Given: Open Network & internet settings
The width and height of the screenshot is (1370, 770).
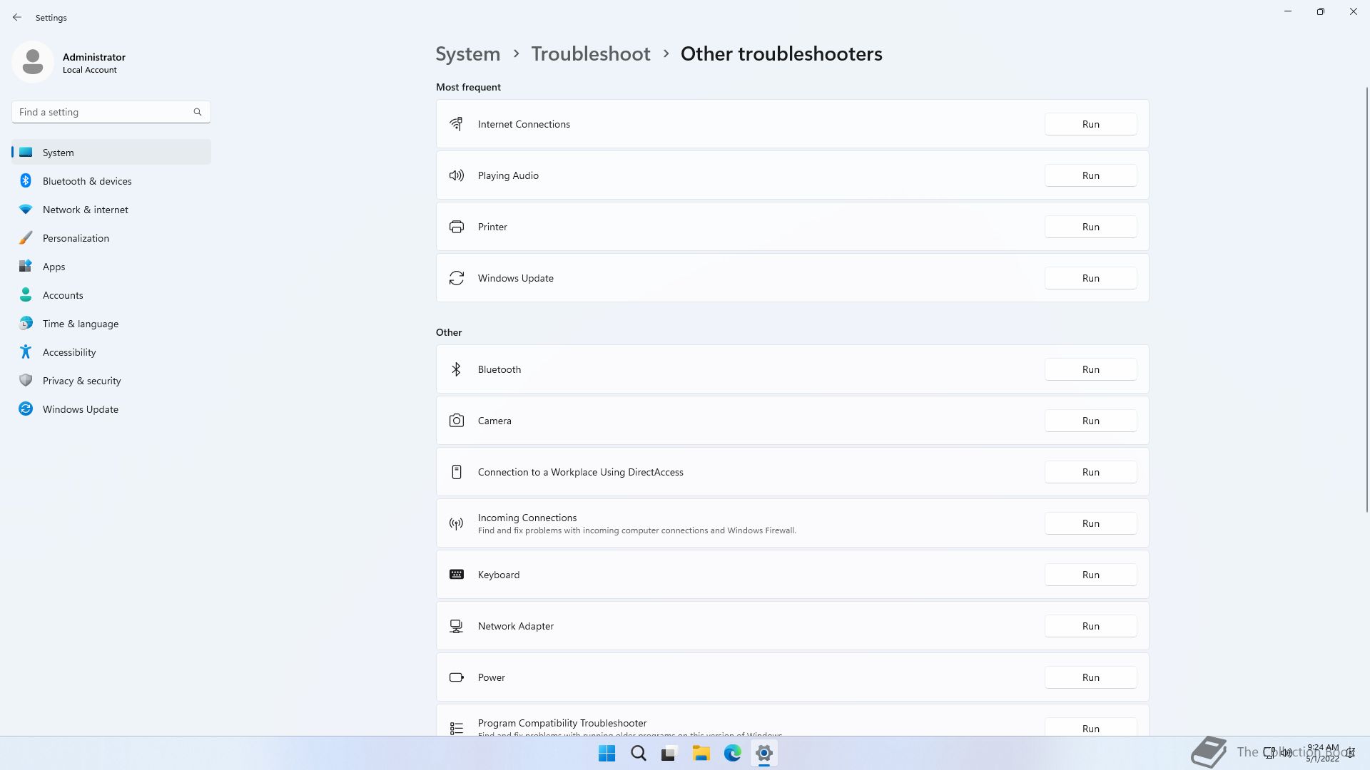Looking at the screenshot, I should pyautogui.click(x=86, y=210).
